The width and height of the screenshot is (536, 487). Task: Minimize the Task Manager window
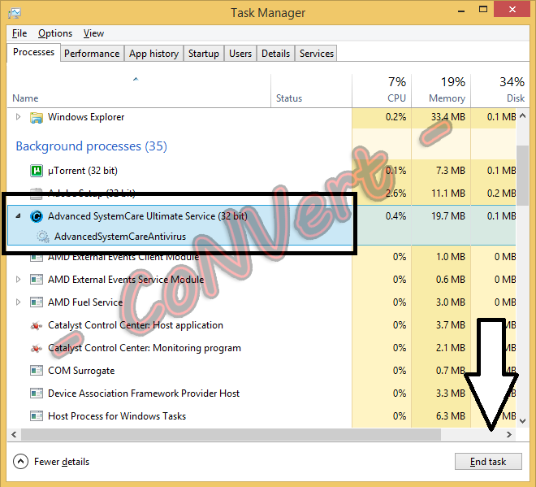click(x=461, y=11)
